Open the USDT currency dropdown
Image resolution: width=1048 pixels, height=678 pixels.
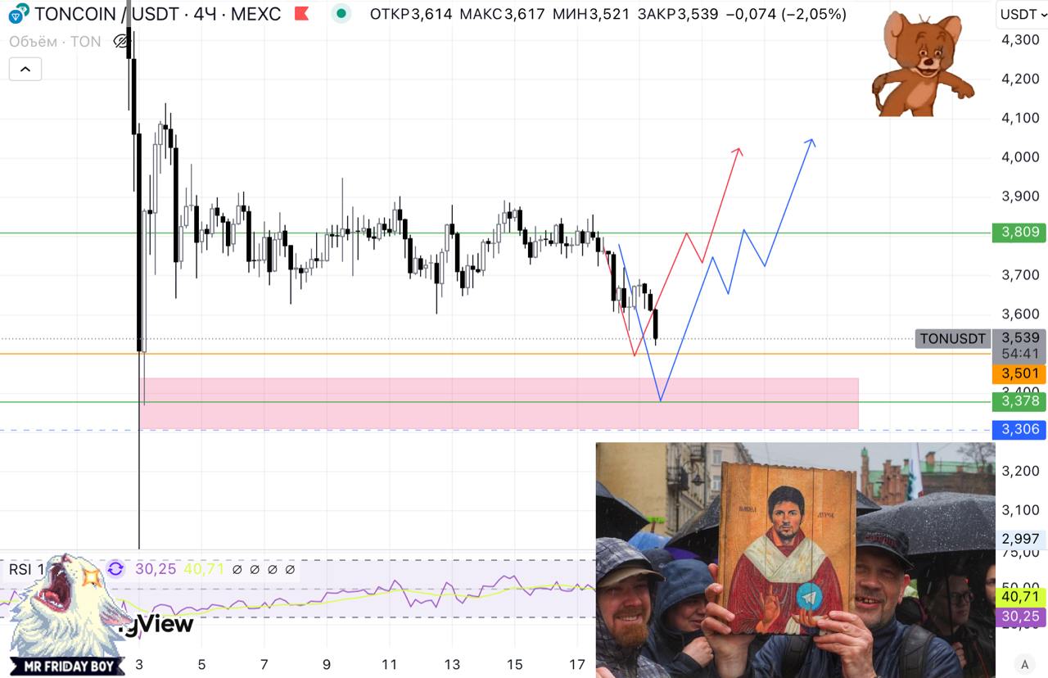pyautogui.click(x=1021, y=14)
